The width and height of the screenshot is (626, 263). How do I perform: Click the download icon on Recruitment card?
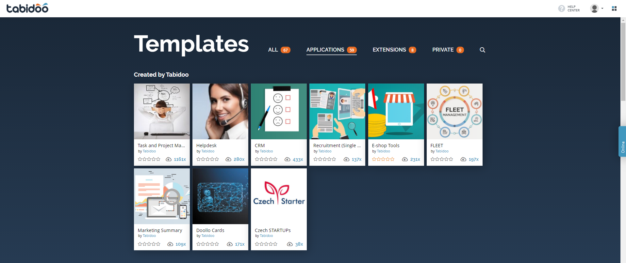pyautogui.click(x=347, y=159)
